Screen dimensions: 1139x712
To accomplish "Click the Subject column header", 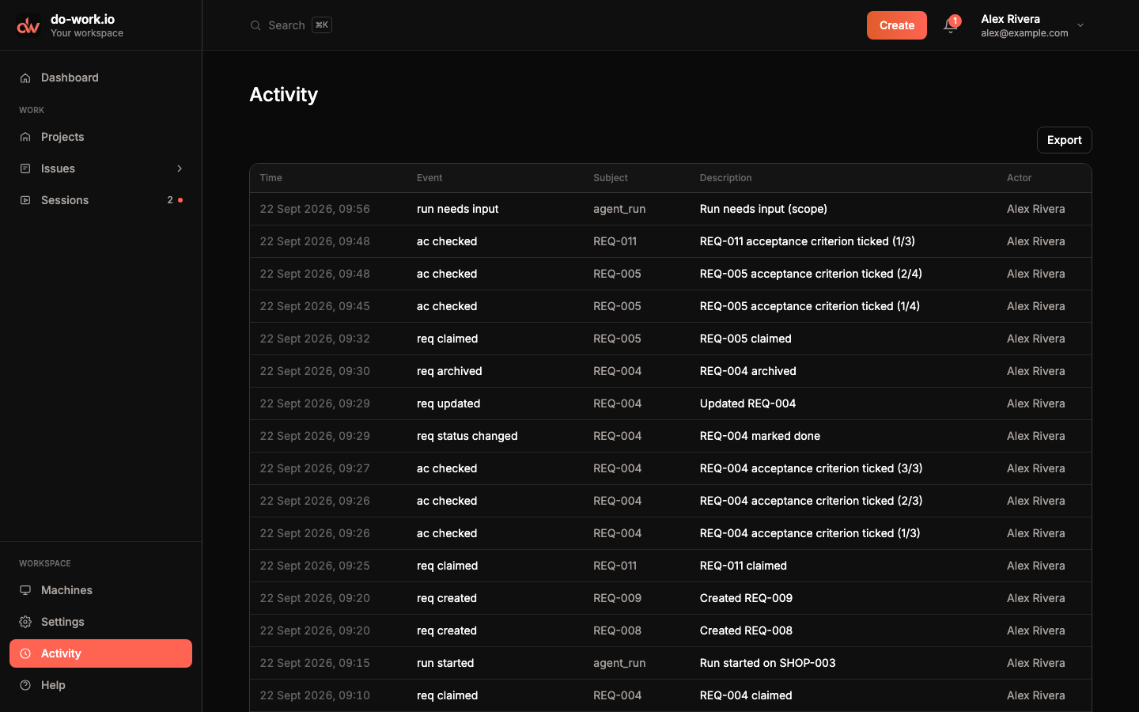I will coord(611,178).
